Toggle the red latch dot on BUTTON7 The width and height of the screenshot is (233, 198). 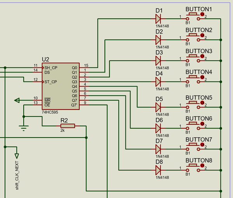click(202, 145)
